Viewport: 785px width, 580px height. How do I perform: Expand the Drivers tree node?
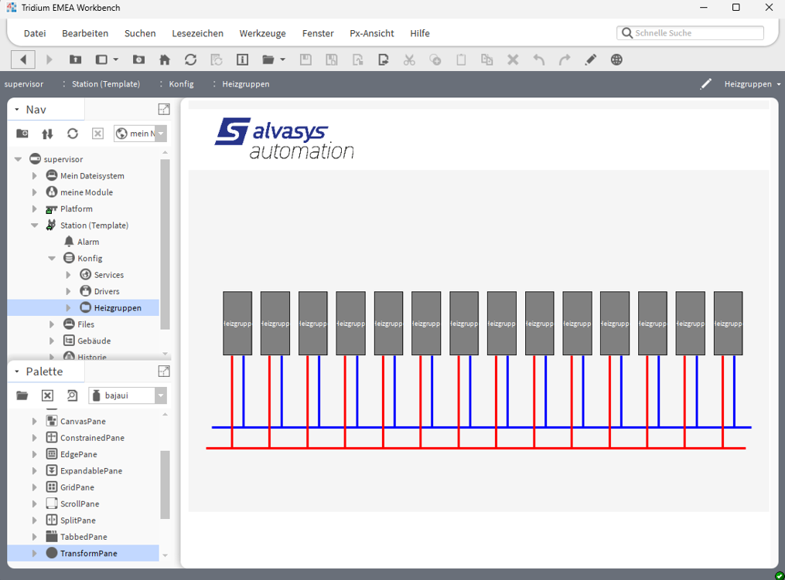69,291
